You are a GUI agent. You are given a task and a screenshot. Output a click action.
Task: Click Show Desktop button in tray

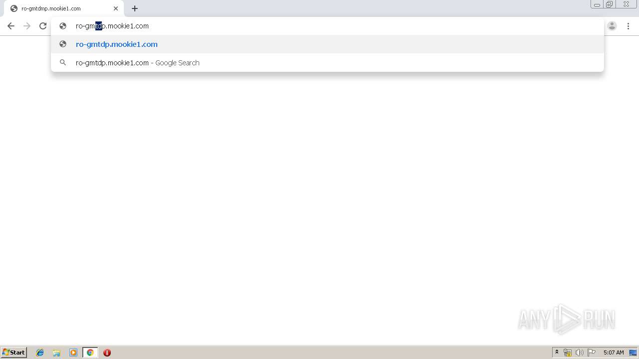coord(633,353)
